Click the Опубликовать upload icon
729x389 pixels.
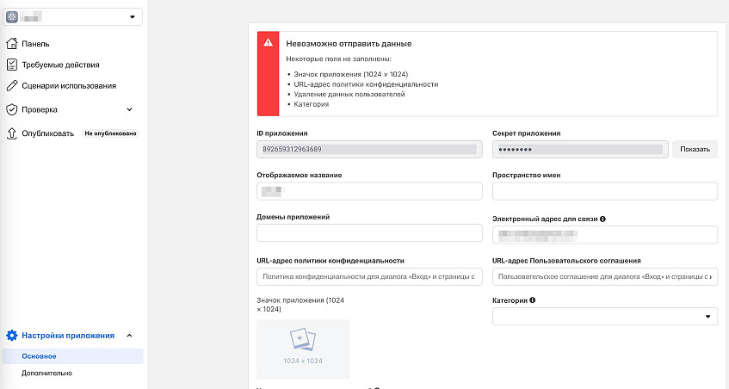[12, 133]
